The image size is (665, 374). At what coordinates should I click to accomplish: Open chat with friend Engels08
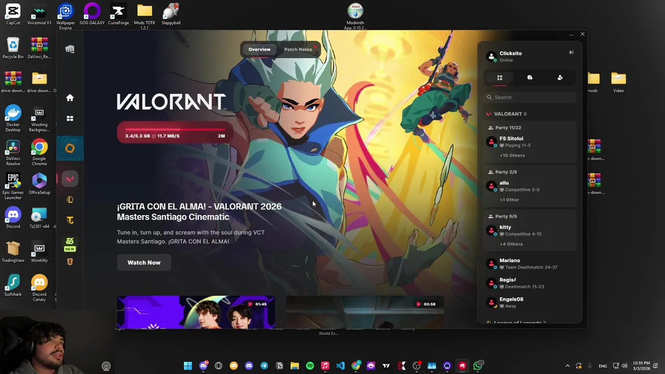coord(530,302)
